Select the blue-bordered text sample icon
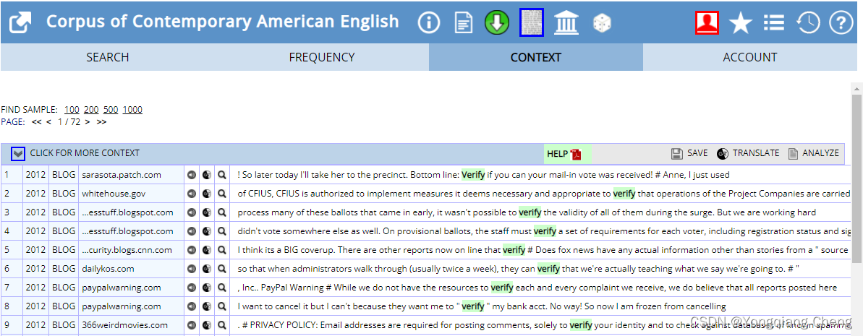 point(532,22)
